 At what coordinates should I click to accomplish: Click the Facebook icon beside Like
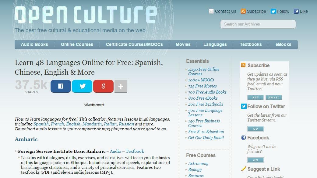296,11
